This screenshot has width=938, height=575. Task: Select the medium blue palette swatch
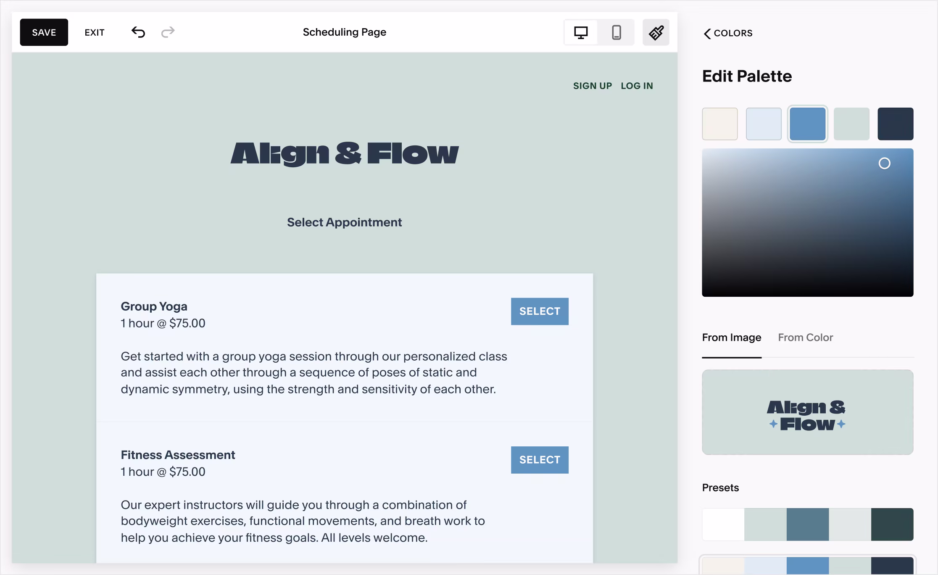tap(807, 124)
